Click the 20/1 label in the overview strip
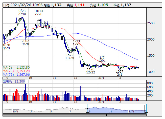Image resolution: width=165 pixels, height=119 pixels. 15,111
